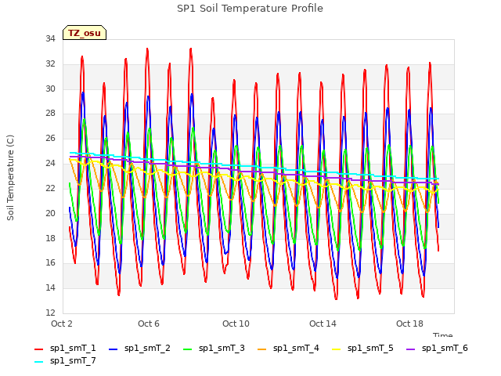Click the 16 y-axis tick label
Image resolution: width=501 pixels, height=376 pixels.
click(x=50, y=263)
